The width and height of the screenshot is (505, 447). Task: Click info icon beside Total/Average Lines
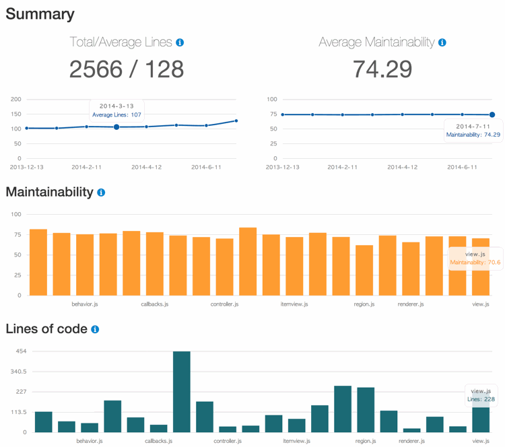[x=180, y=42]
